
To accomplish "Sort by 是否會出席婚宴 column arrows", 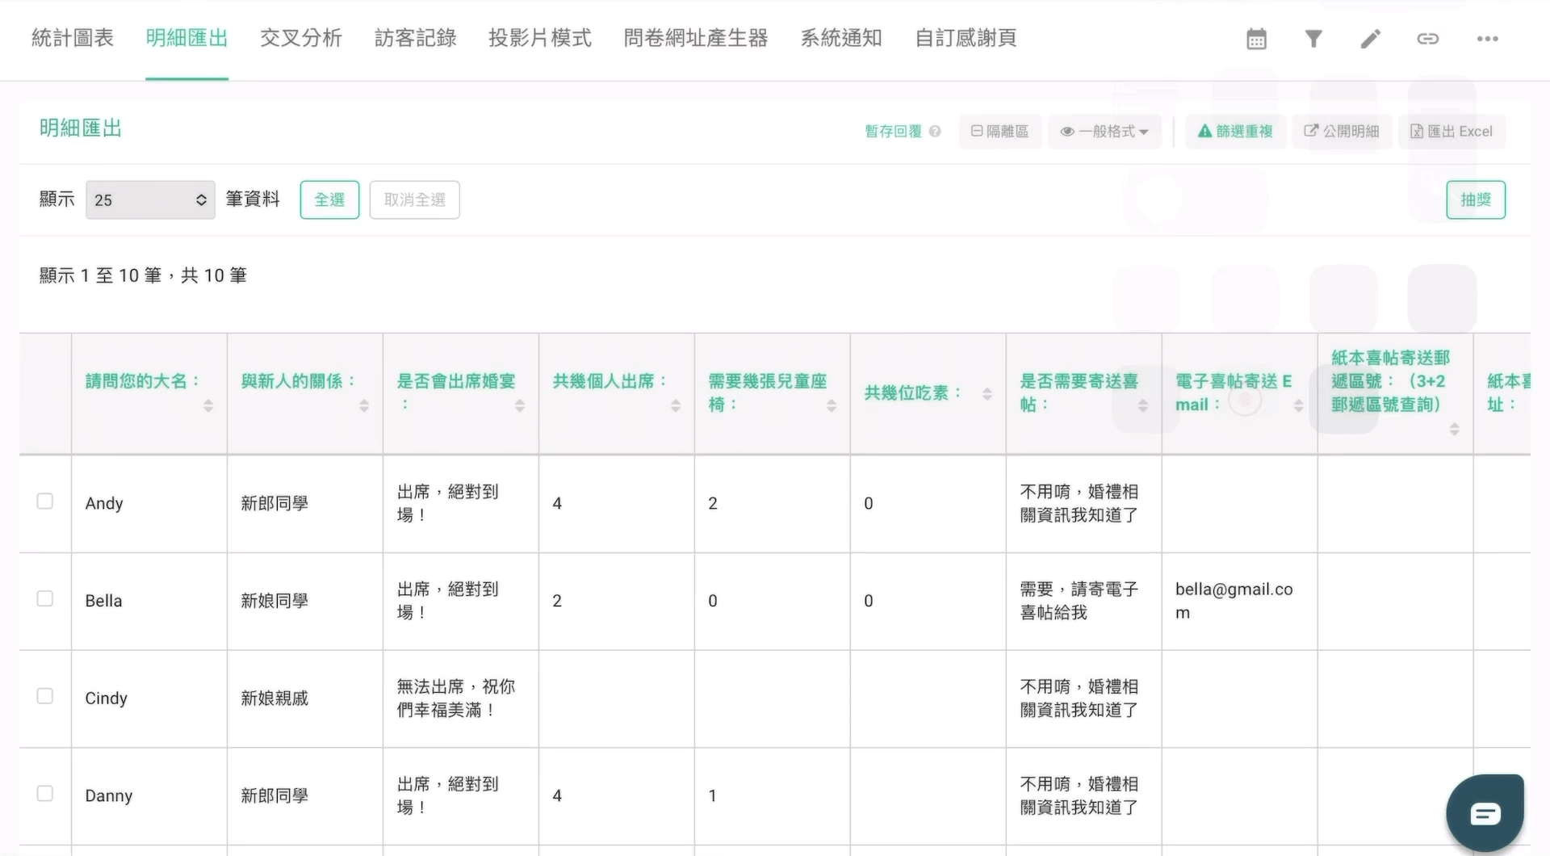I will click(520, 405).
